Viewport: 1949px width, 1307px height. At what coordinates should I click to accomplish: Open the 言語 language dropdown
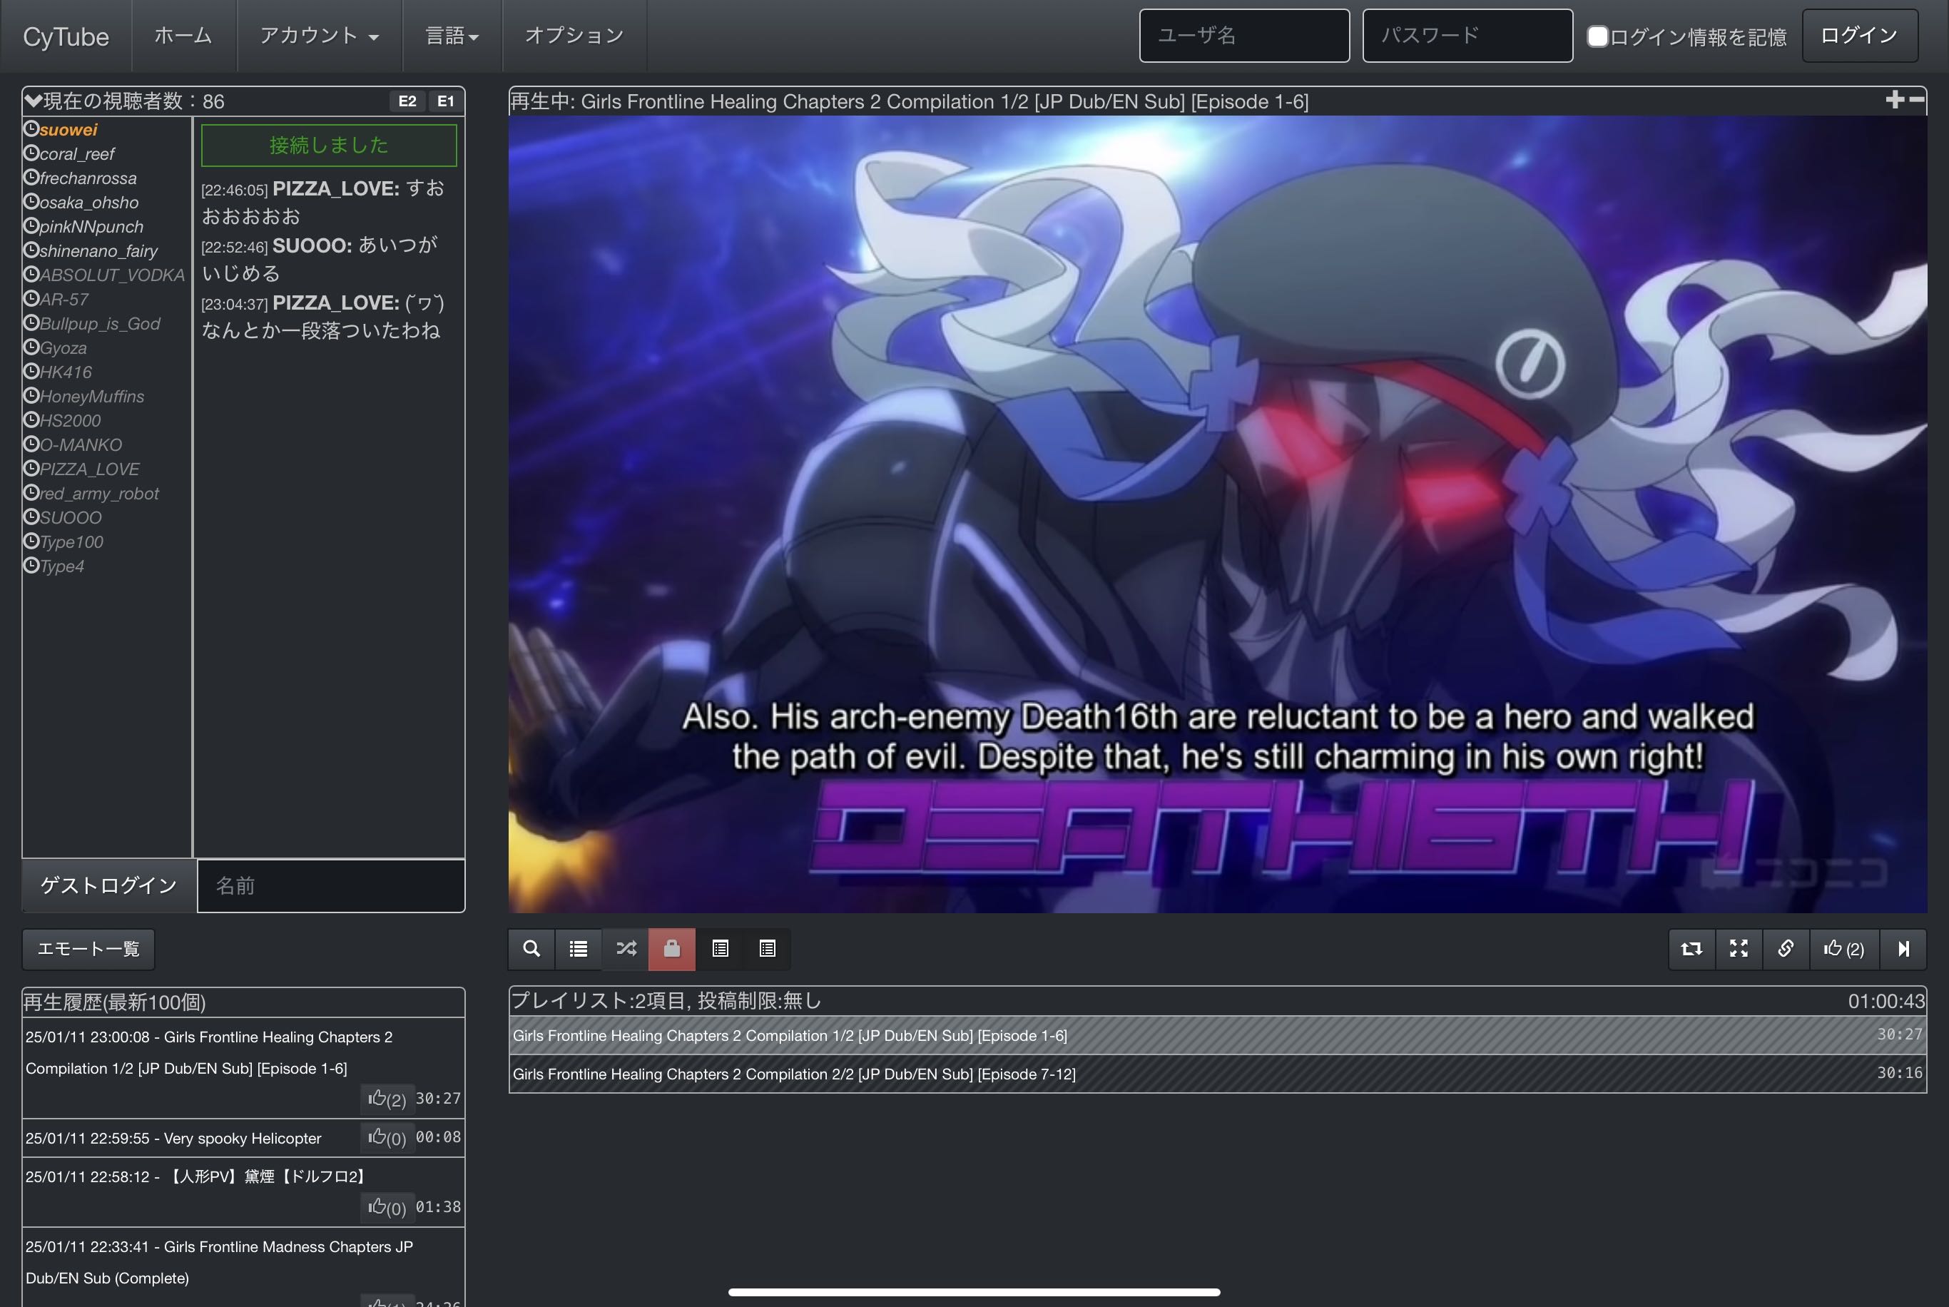(452, 36)
